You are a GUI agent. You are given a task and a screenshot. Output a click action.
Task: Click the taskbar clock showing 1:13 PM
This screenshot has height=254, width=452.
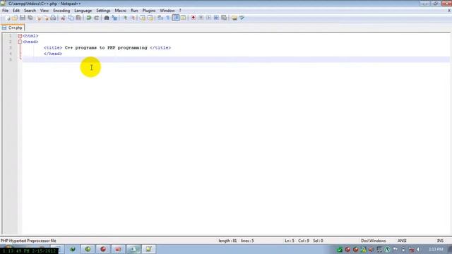pos(436,249)
